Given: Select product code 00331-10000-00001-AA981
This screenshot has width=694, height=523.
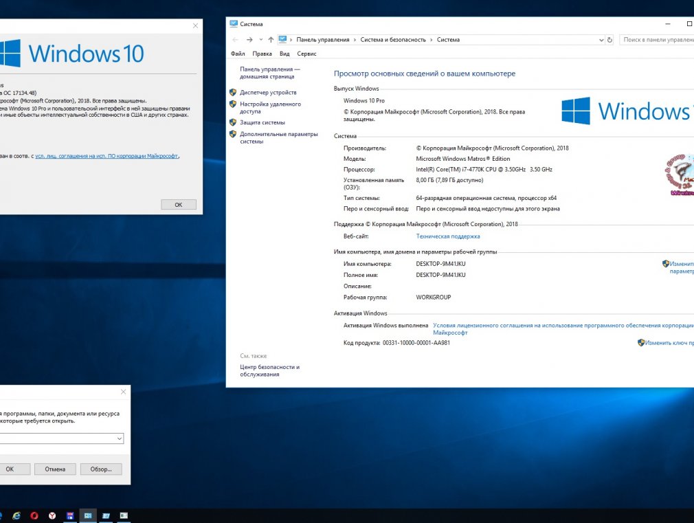Looking at the screenshot, I should coord(416,343).
